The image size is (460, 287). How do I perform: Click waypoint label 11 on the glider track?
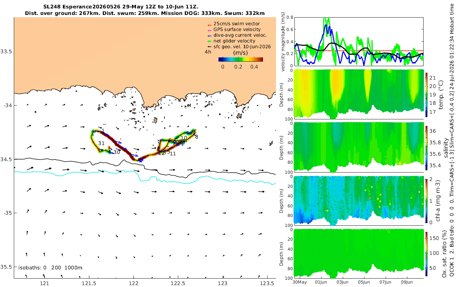click(173, 153)
